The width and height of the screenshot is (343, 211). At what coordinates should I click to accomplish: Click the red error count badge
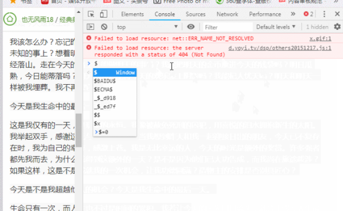point(309,14)
